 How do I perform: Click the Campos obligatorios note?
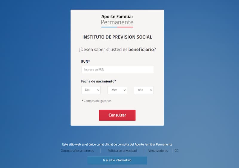97,101
